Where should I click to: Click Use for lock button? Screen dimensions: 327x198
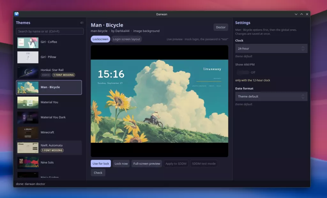101,164
